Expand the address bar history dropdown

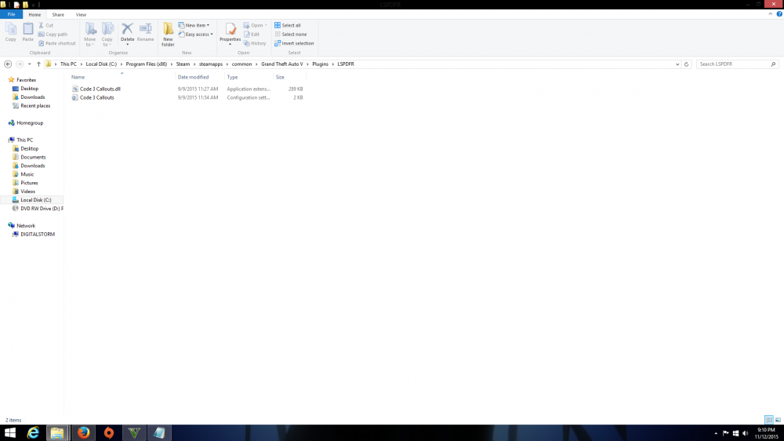coord(677,64)
